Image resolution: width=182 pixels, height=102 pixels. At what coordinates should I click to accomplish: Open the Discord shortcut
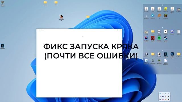click(x=172, y=31)
